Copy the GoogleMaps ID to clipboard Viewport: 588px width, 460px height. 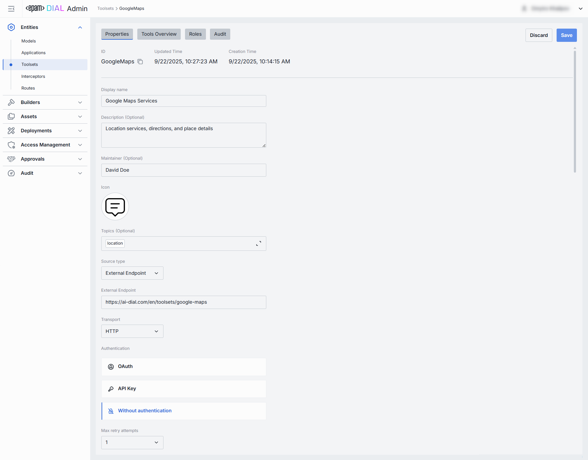coord(140,62)
